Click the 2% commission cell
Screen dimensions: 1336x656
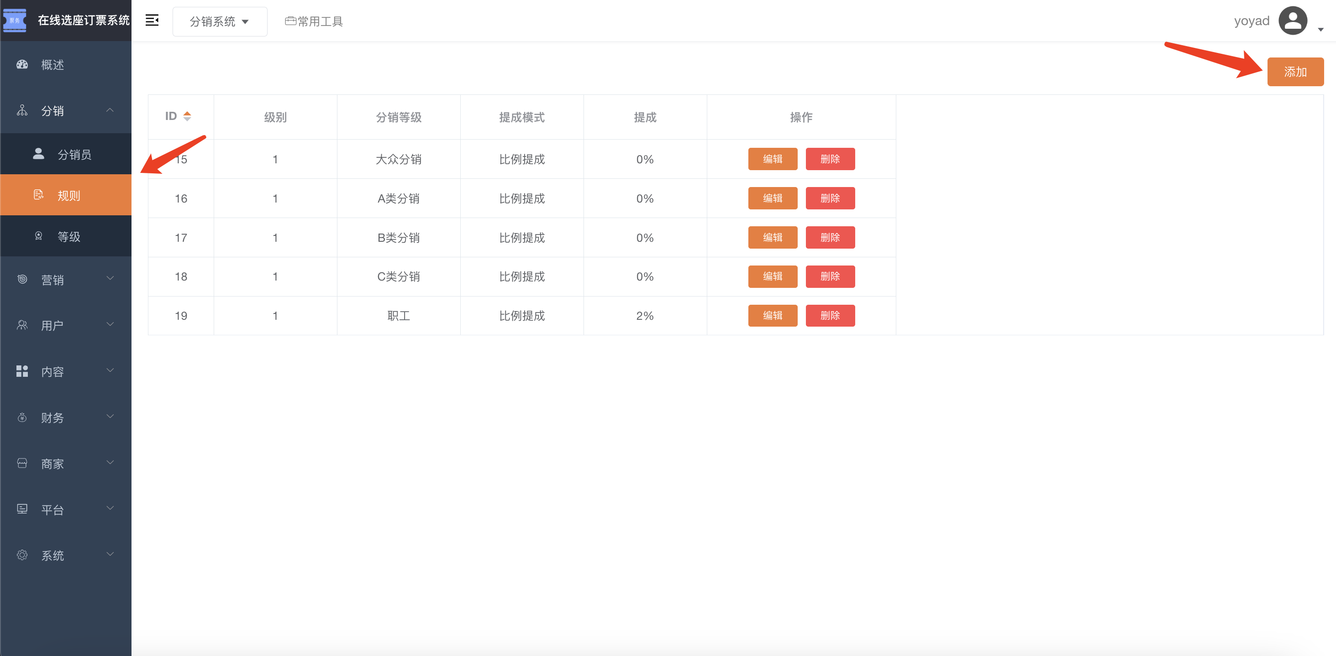coord(645,316)
